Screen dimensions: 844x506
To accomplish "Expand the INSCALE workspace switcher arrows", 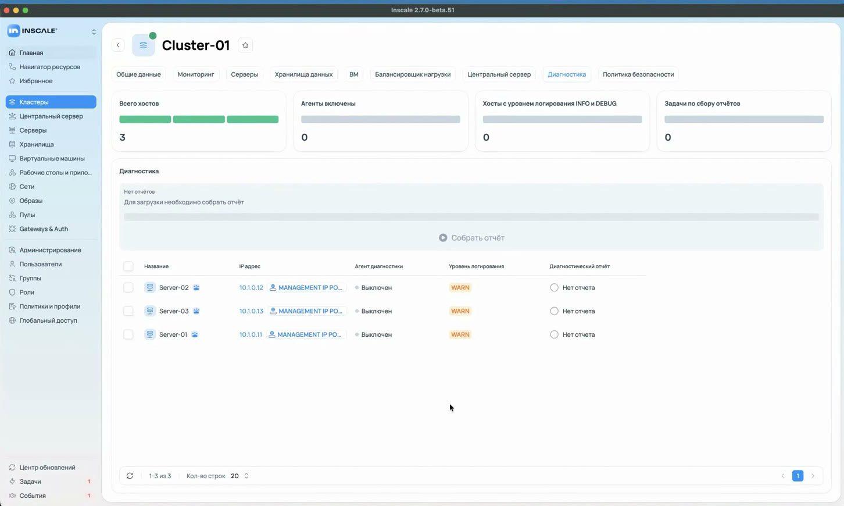I will coord(94,31).
